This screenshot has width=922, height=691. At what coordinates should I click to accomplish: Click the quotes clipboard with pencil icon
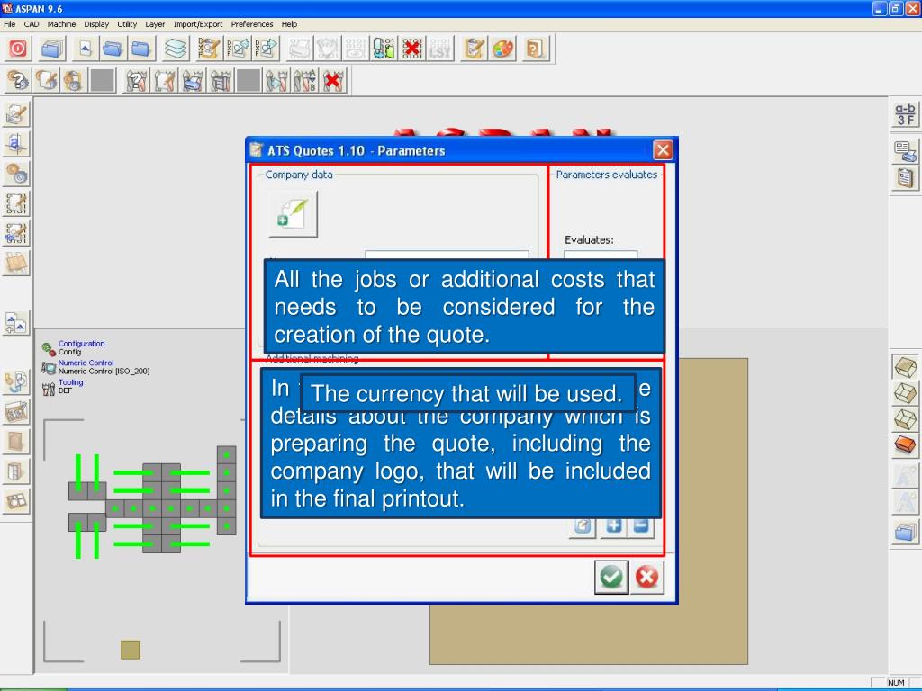tap(474, 49)
